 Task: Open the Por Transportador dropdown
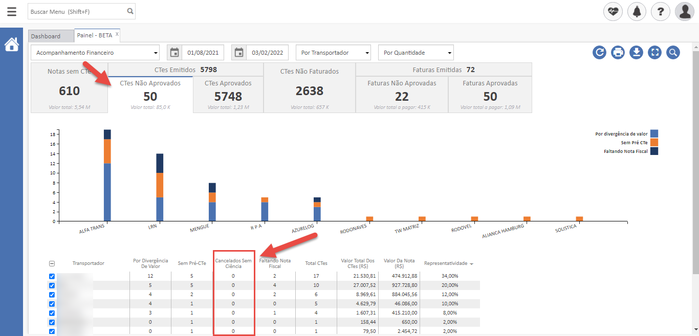click(333, 53)
